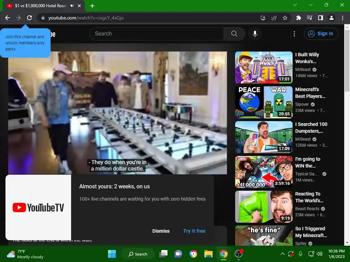The image size is (350, 262).
Task: Open the Windows Start menu
Action: 112,254
